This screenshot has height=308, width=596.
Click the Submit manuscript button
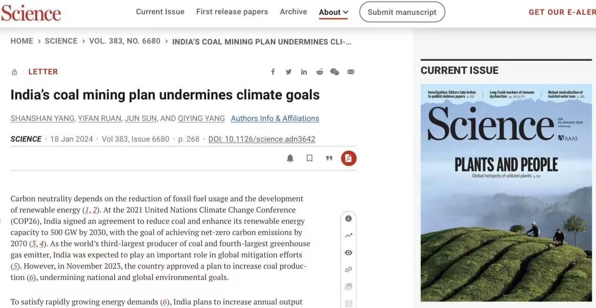click(402, 12)
